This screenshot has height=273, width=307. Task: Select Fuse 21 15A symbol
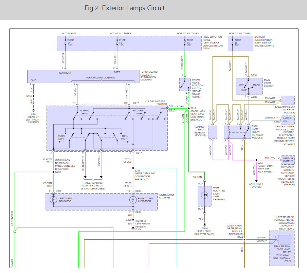click(x=117, y=42)
